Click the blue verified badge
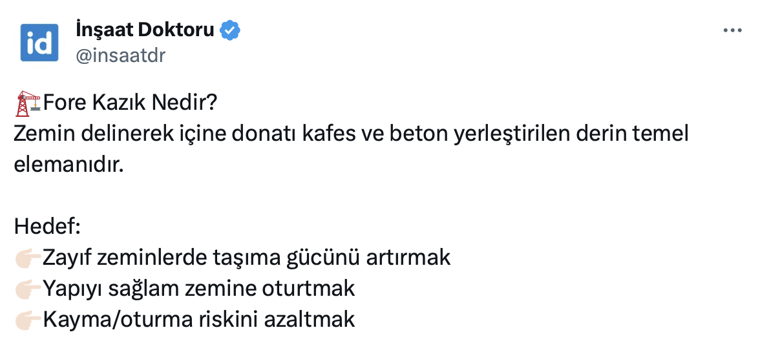760x341 pixels. pyautogui.click(x=231, y=30)
